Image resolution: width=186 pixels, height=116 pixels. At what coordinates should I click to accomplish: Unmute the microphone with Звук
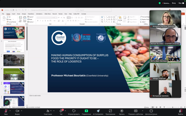click(x=6, y=111)
